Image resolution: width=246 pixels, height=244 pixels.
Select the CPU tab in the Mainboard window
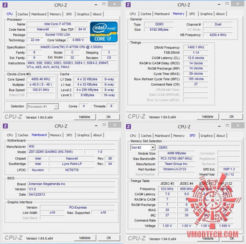[x=10, y=135]
